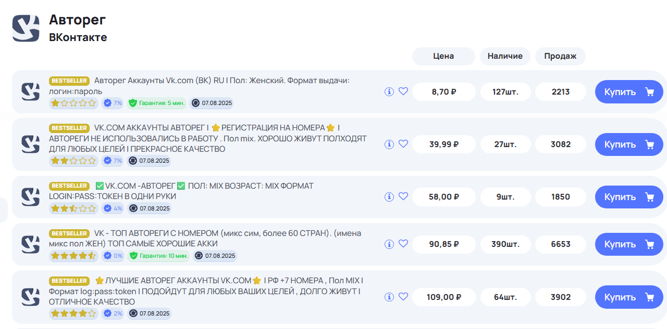Click the stock value 390шт.
Screen dimensions: 667x329
tap(505, 244)
